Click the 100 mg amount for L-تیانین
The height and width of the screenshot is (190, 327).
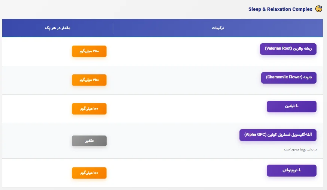pos(89,109)
